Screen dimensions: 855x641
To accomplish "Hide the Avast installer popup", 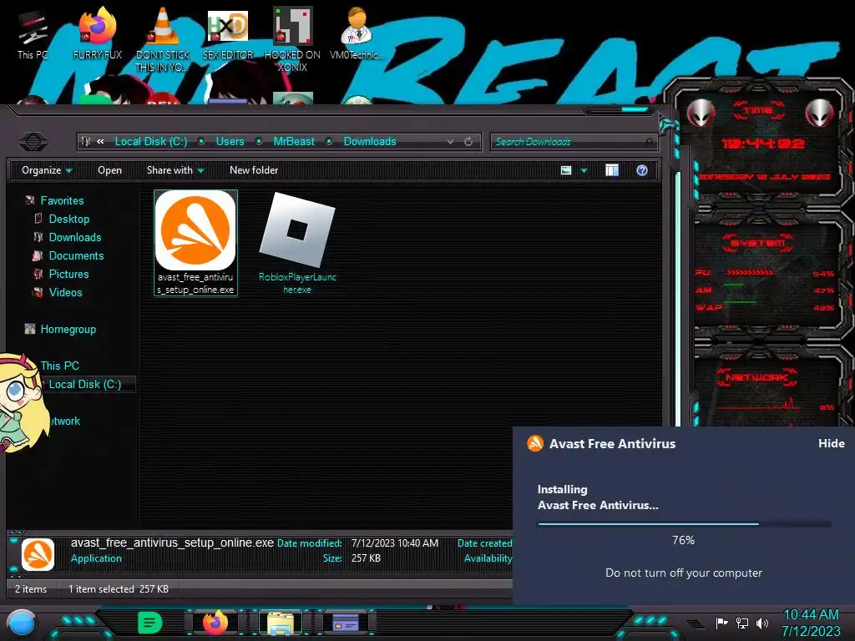I will point(831,444).
